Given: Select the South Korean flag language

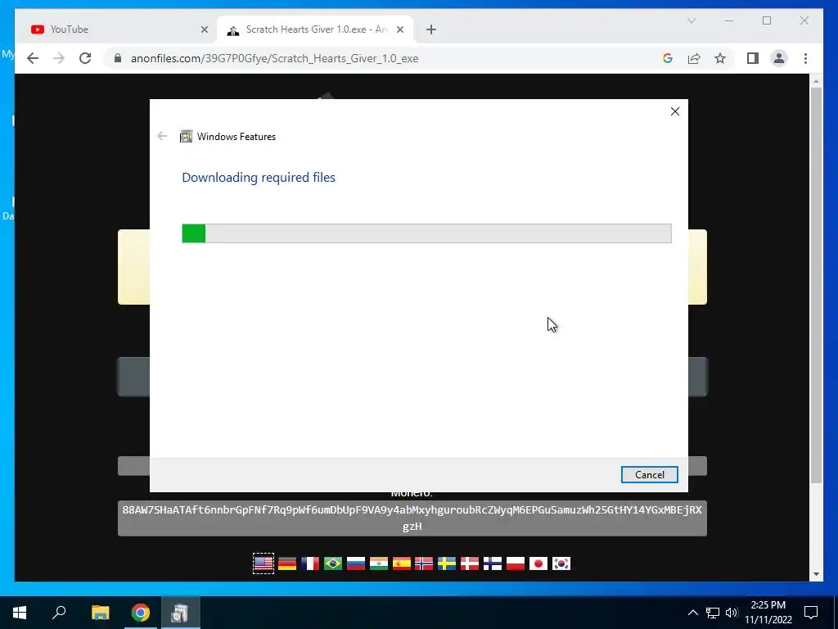Looking at the screenshot, I should pos(561,563).
